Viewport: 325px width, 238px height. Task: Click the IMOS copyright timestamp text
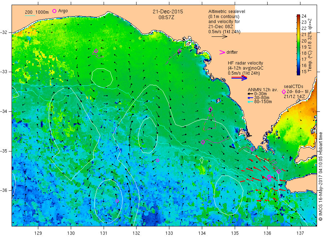pos(320,177)
